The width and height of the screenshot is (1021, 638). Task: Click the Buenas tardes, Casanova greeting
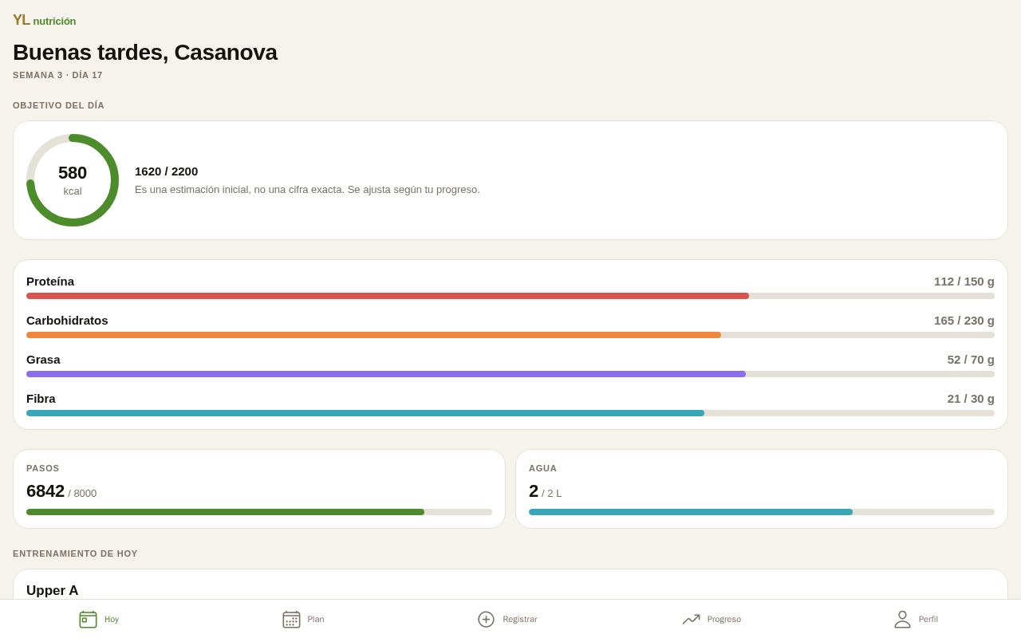tap(145, 53)
